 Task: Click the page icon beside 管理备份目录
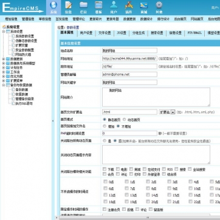(x=13, y=99)
